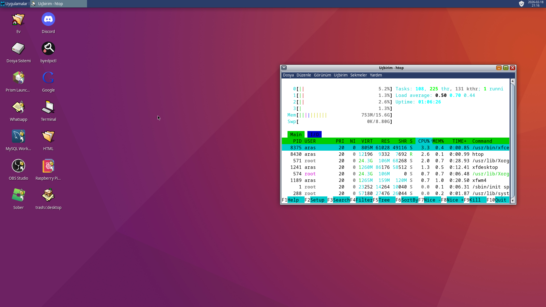
Task: Switch to the I/O tab in htop
Action: click(314, 134)
